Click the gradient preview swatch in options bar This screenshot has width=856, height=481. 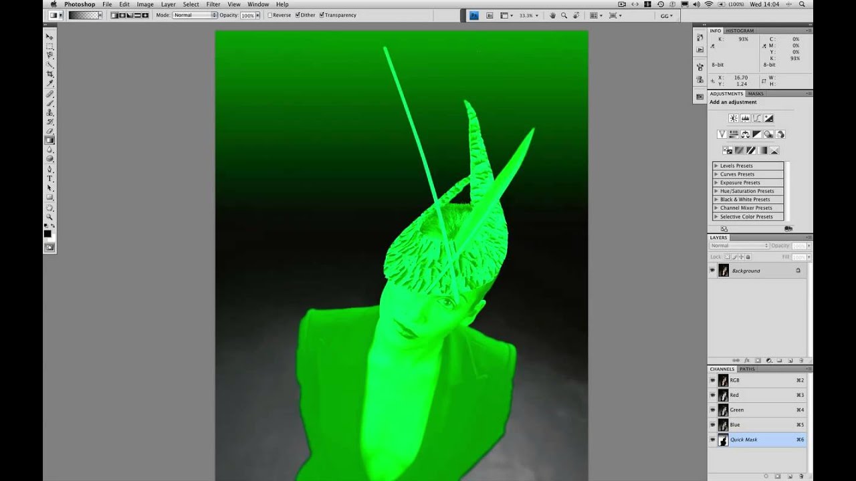tap(82, 15)
